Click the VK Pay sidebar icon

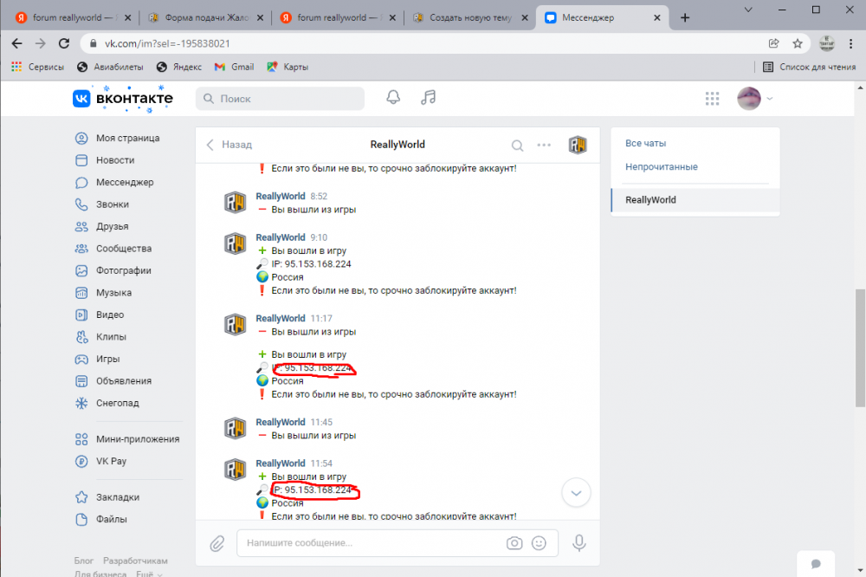(x=81, y=462)
